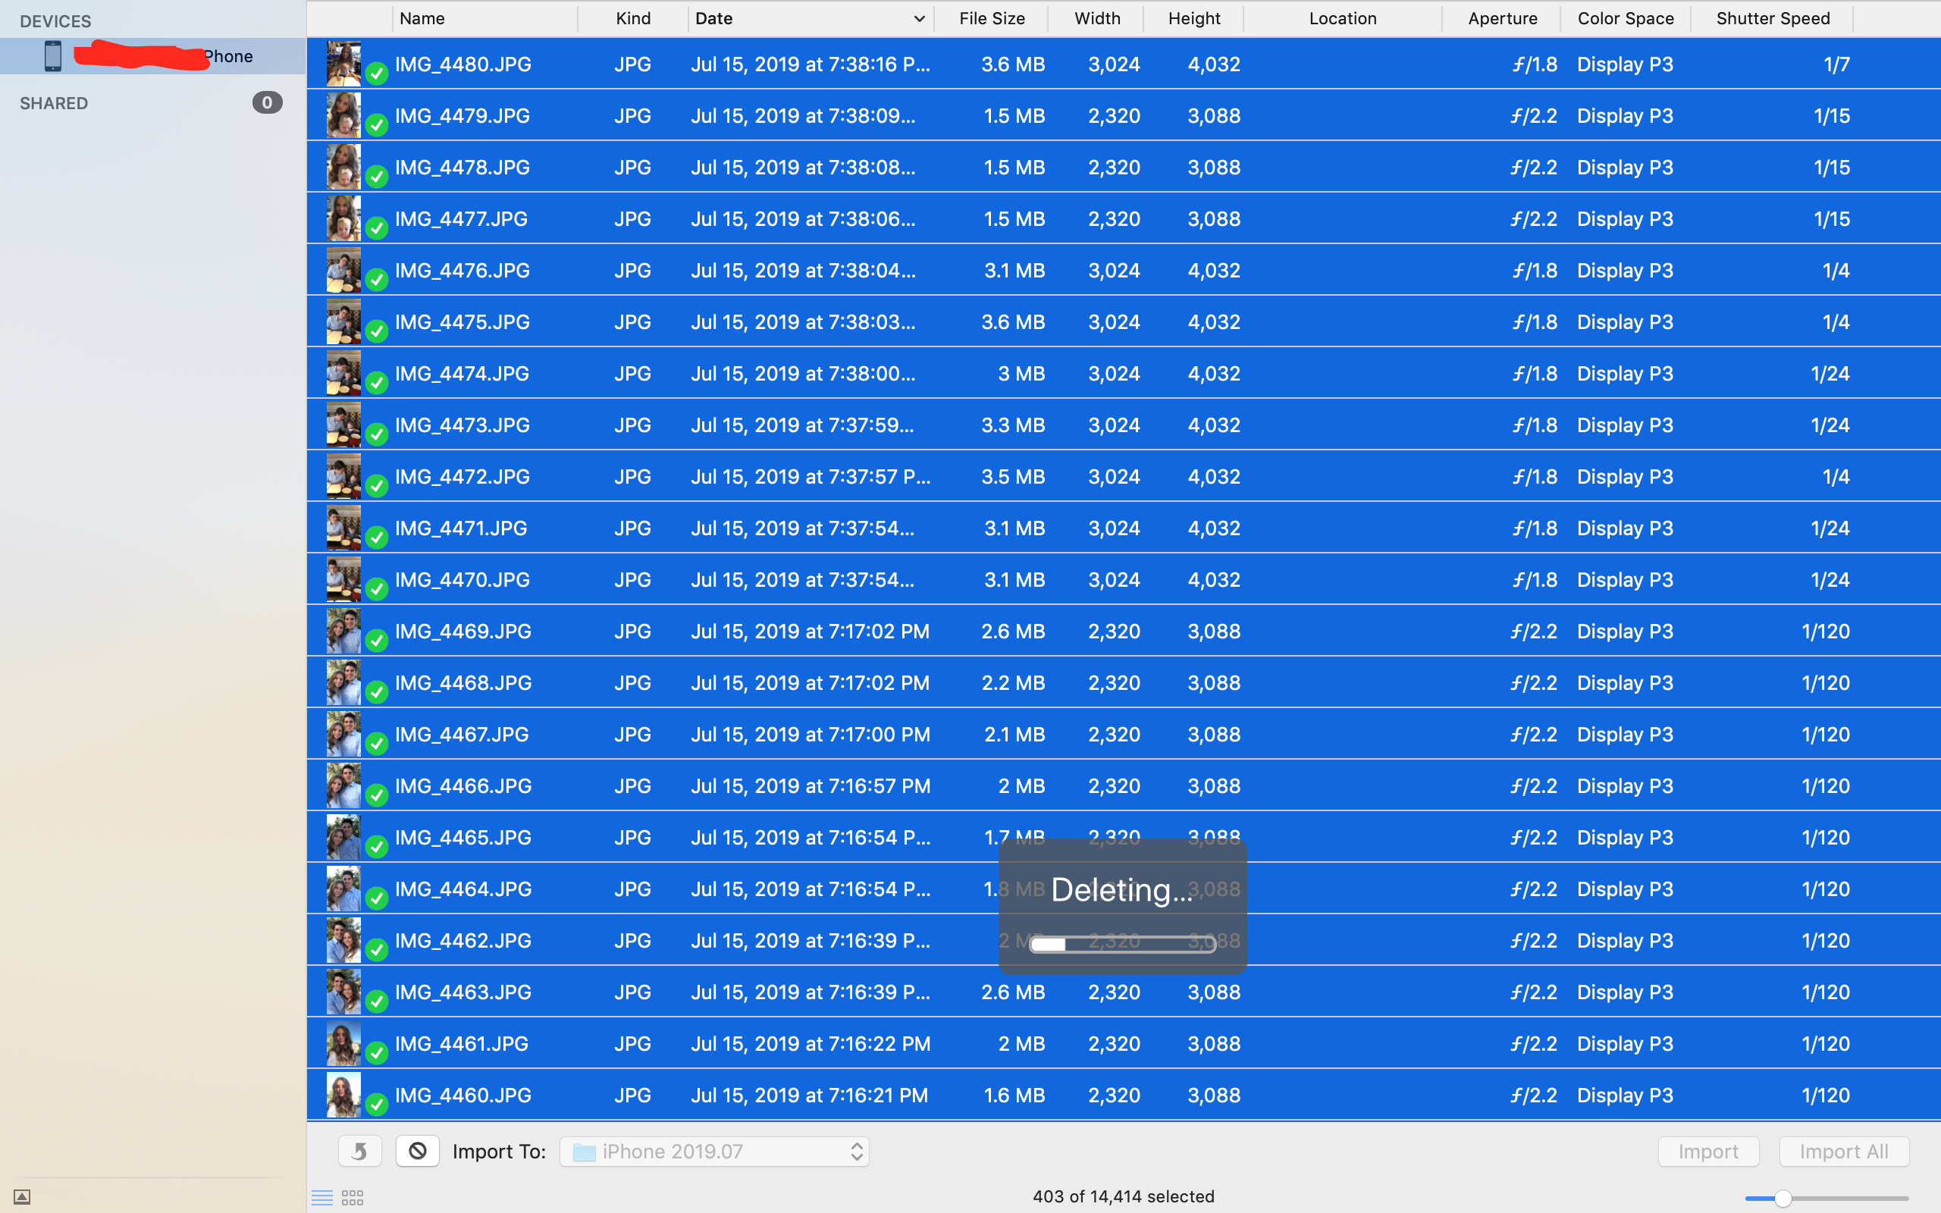Select the IMG_4463.JPG file name
1941x1213 pixels.
tap(463, 992)
